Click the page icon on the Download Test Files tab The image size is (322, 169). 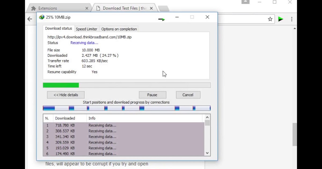coord(98,8)
